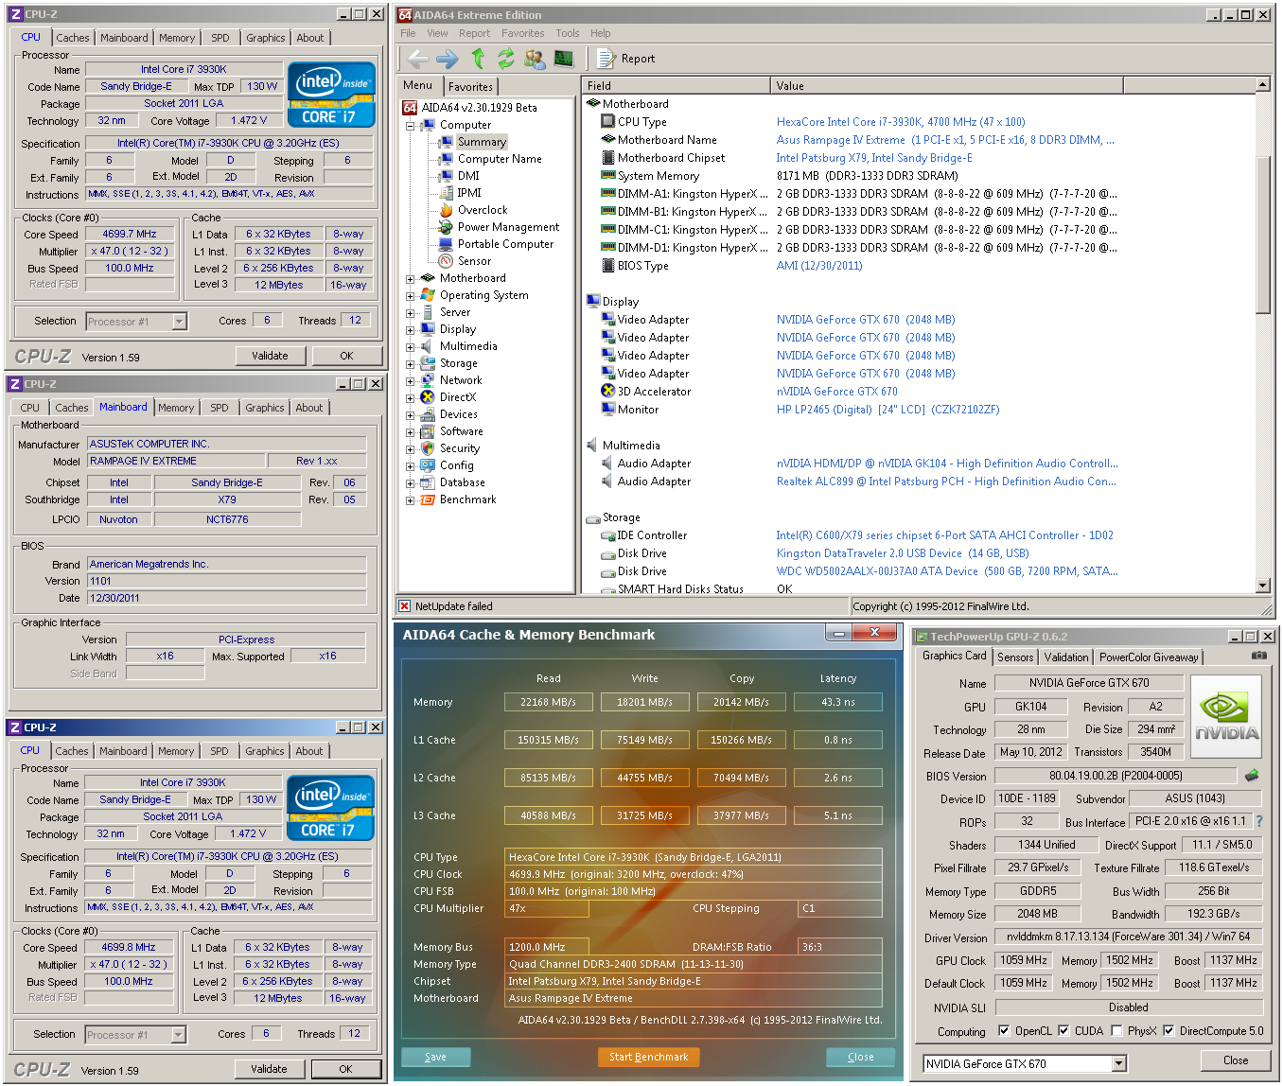
Task: Toggle the CUDA checkbox in GPU-Z
Action: tap(1063, 1031)
